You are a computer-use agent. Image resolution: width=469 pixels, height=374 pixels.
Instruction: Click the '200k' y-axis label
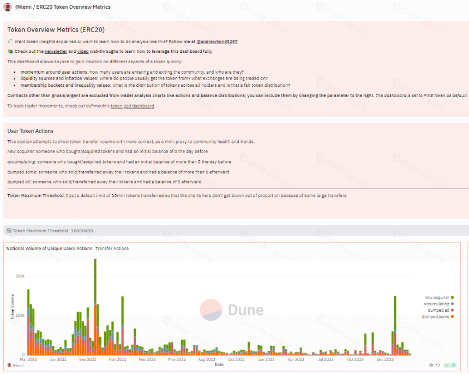[20, 276]
